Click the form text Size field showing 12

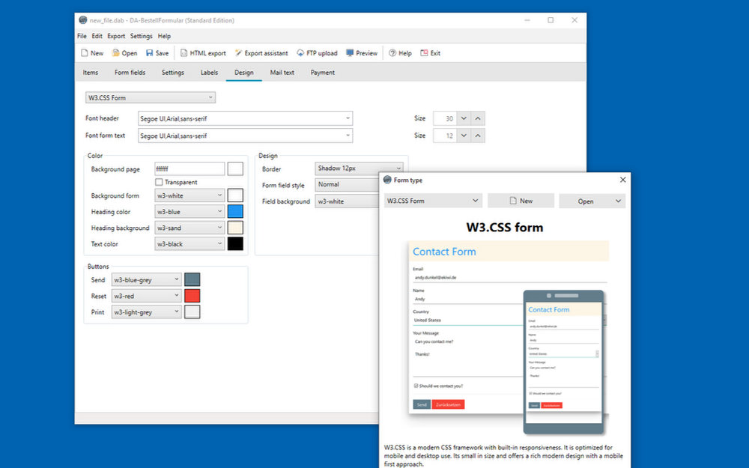point(445,136)
